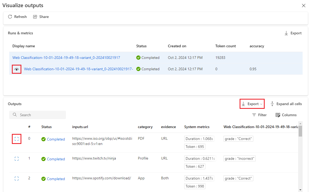Screen dimensions: 310x192
Task: Expand row 1 with the fullscreen icon
Action: pyautogui.click(x=17, y=159)
